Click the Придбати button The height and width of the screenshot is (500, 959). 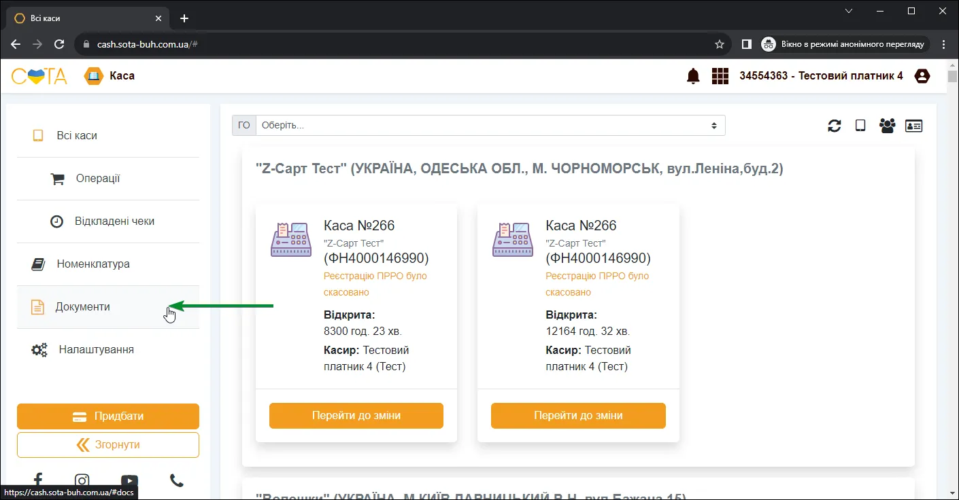point(108,416)
